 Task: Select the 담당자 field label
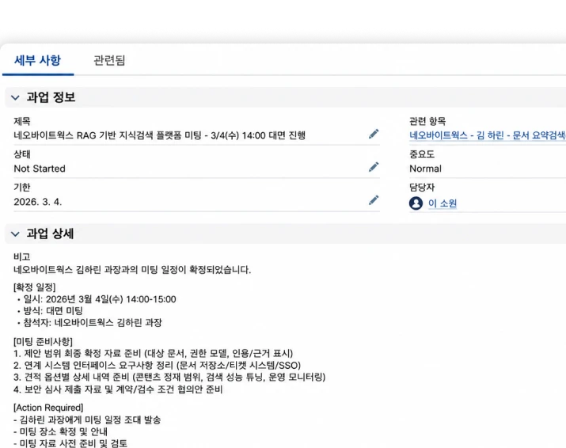click(x=422, y=188)
